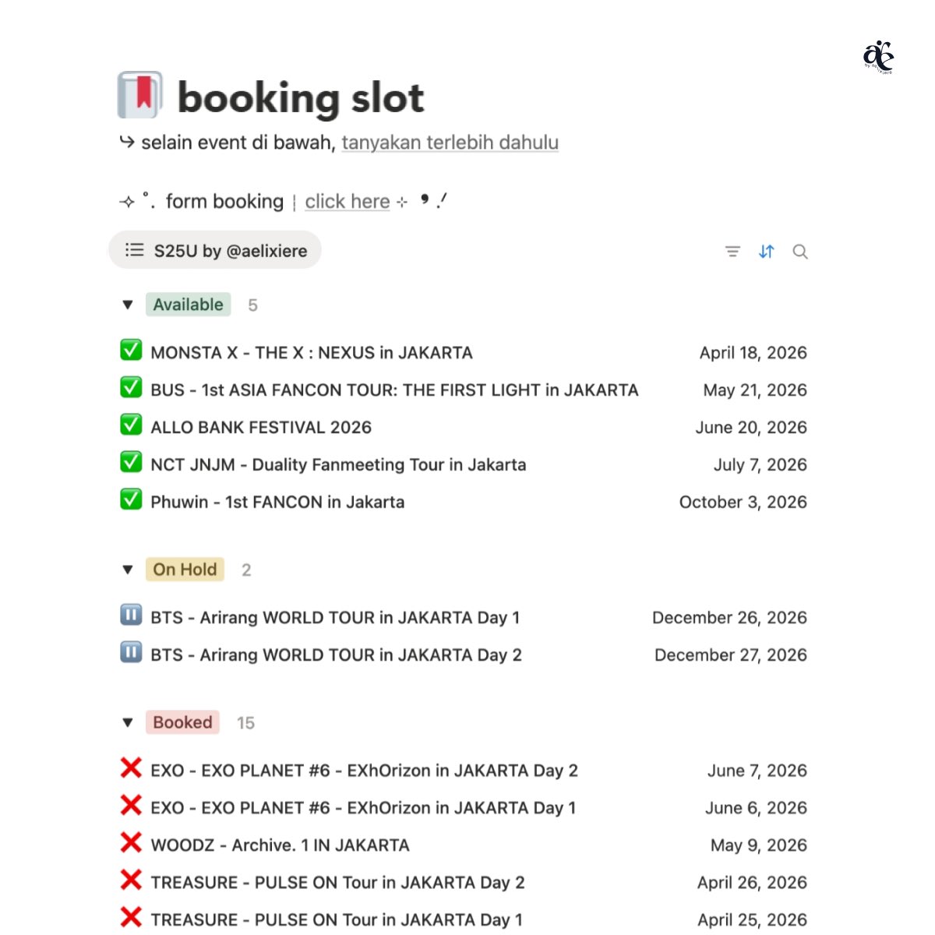Screen dimensions: 935x935
Task: Click the list icon in the S25U tab
Action: [x=135, y=250]
